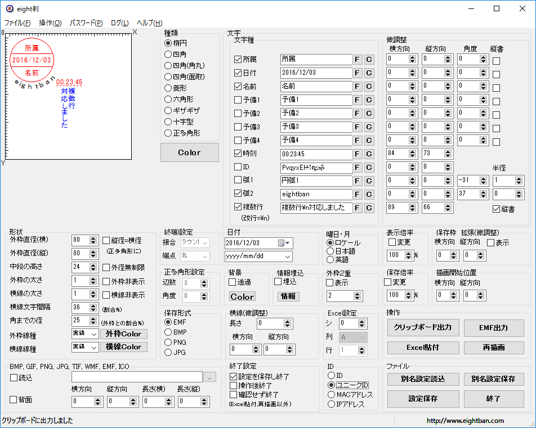Click the browse '...' button for image file
The width and height of the screenshot is (536, 428).
coord(210,377)
